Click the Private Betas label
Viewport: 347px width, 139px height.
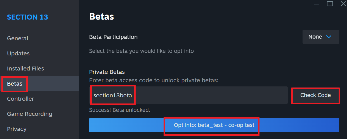pyautogui.click(x=107, y=72)
